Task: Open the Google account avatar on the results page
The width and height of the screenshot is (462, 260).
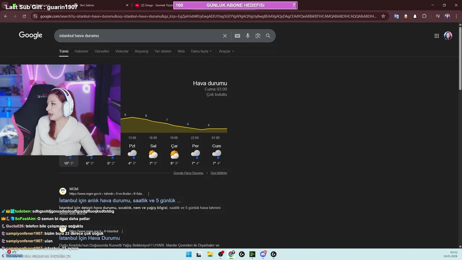Action: tap(448, 36)
